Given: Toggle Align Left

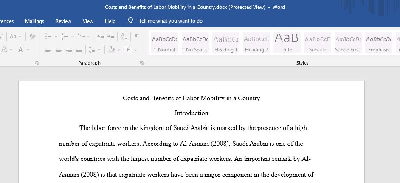Looking at the screenshot, I should pyautogui.click(x=48, y=50).
